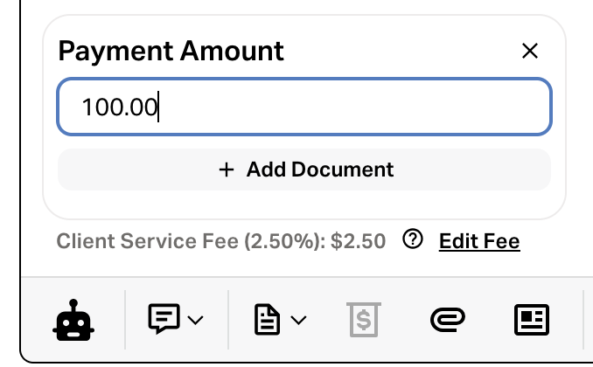This screenshot has width=593, height=367.
Task: Click the greyed-out dollar invoice icon
Action: point(364,321)
